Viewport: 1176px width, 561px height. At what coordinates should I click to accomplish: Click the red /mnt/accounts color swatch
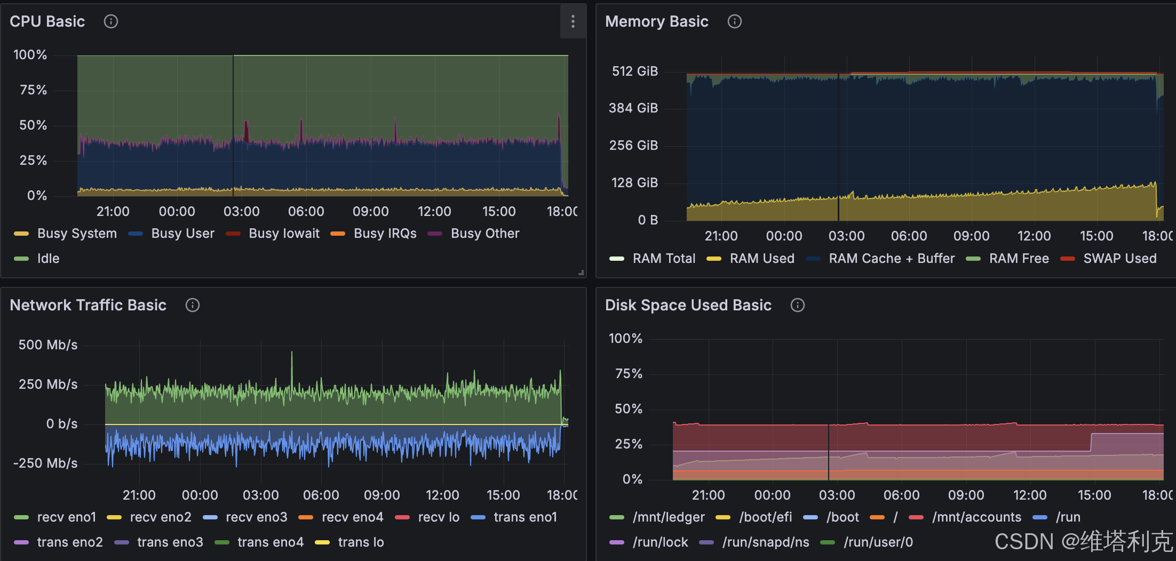coord(916,517)
